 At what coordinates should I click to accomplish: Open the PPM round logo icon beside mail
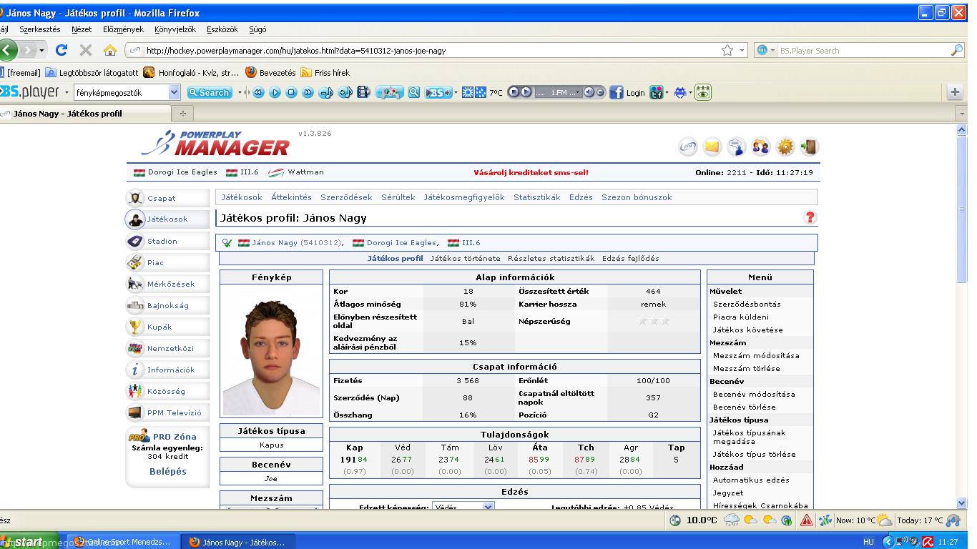tap(687, 147)
